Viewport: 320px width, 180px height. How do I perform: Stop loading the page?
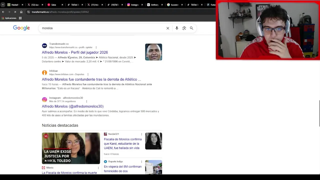coord(15,12)
